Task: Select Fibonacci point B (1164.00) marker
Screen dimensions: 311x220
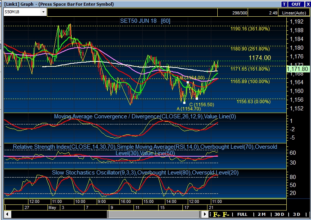Action: point(188,82)
